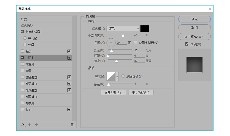The height and width of the screenshot is (136, 230).
Task: Click the 角度 dial control
Action: (x=111, y=43)
